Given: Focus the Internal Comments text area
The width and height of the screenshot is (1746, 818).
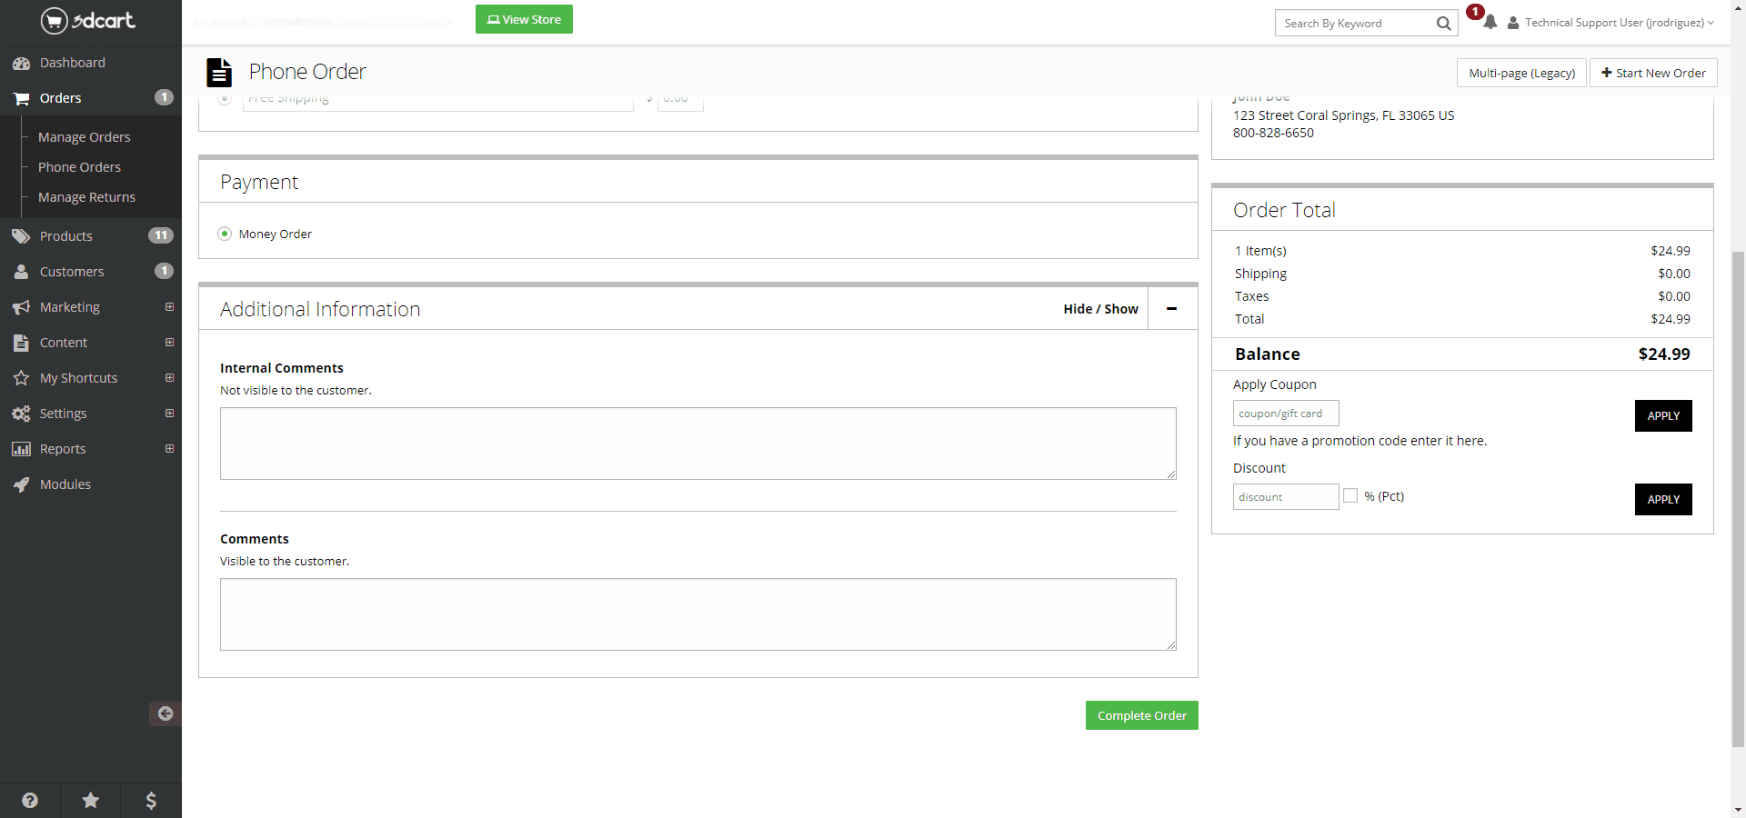Looking at the screenshot, I should 697,444.
